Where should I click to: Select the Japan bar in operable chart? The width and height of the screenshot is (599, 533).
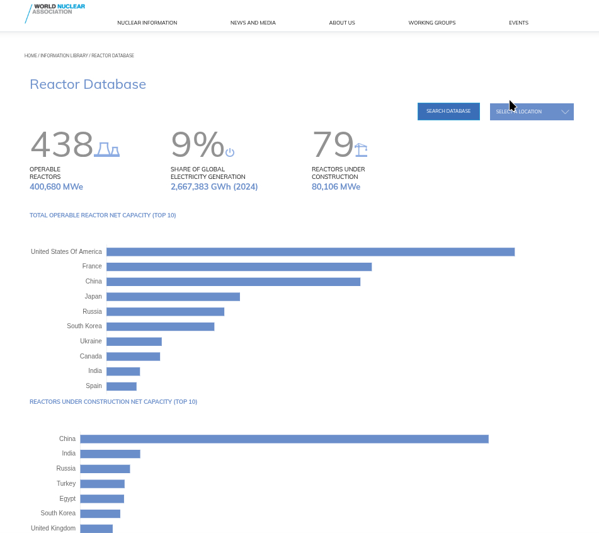pyautogui.click(x=173, y=297)
